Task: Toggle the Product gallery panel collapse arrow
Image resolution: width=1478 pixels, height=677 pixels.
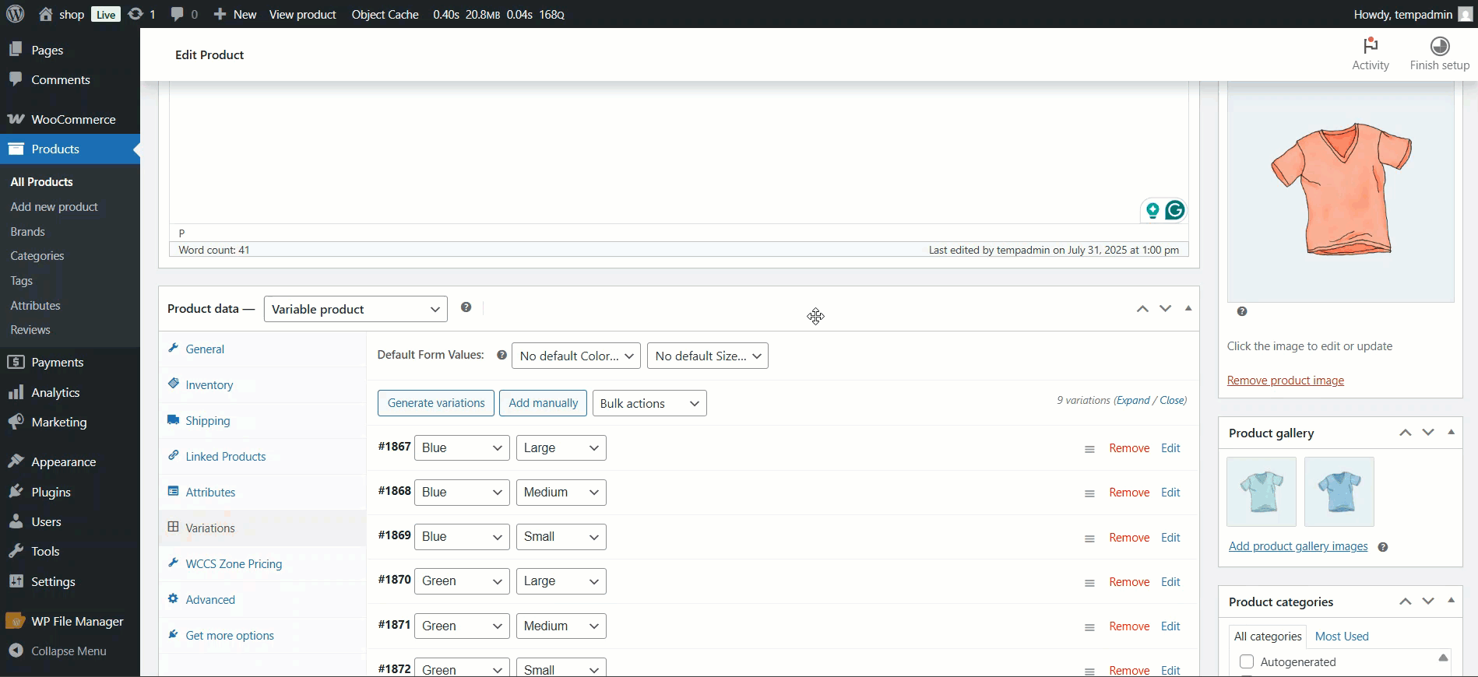Action: pos(1451,433)
